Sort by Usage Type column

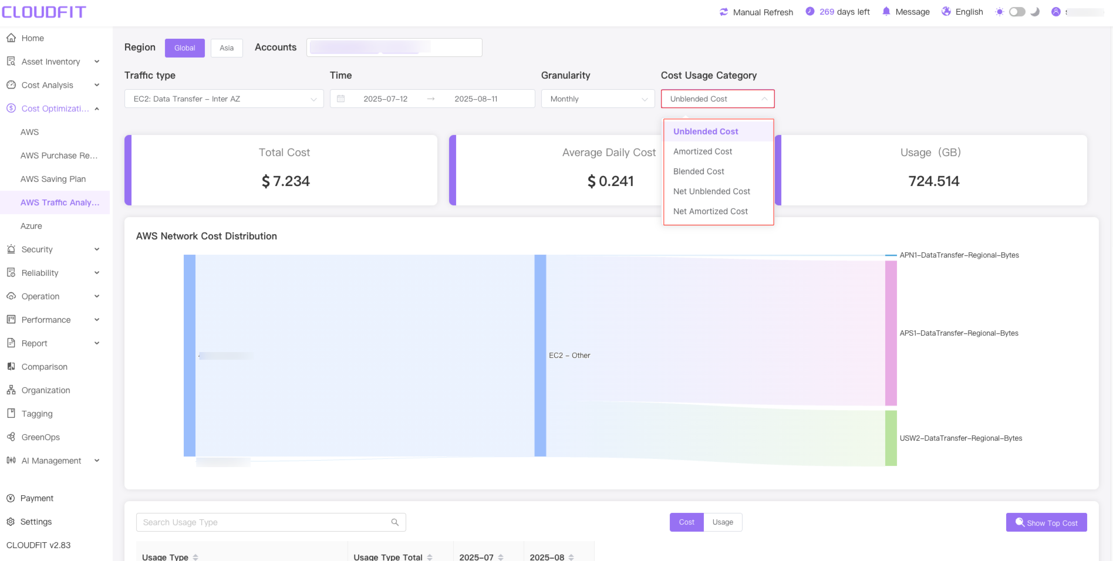coord(195,557)
